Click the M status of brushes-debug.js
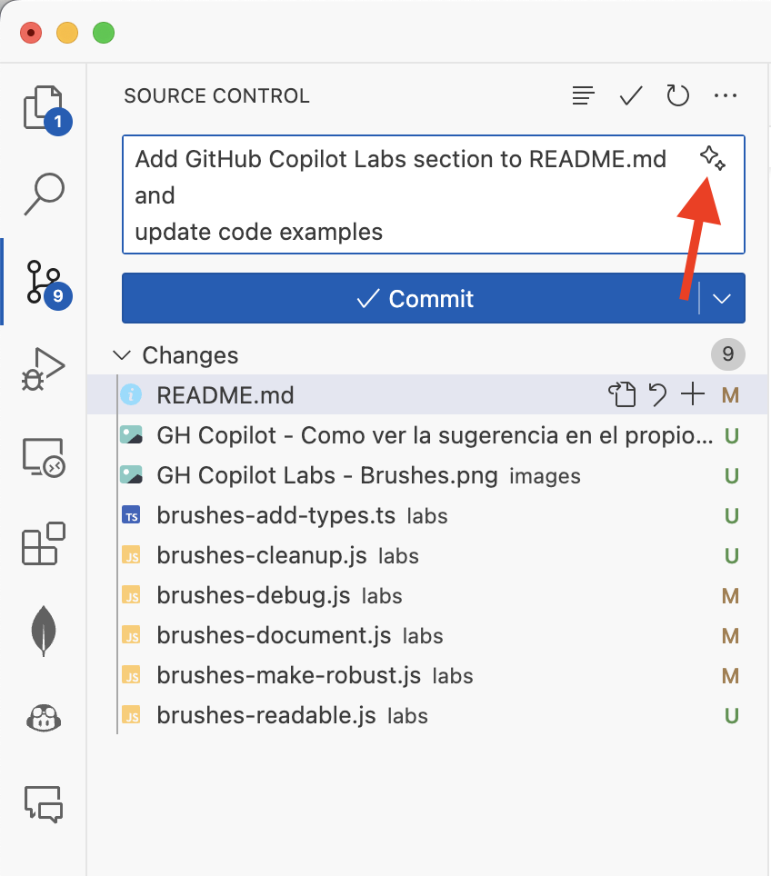Screen dimensions: 771x876 (730, 595)
